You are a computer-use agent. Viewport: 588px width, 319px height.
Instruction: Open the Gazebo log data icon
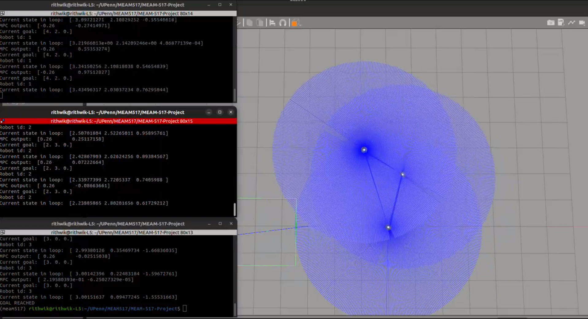(x=561, y=23)
